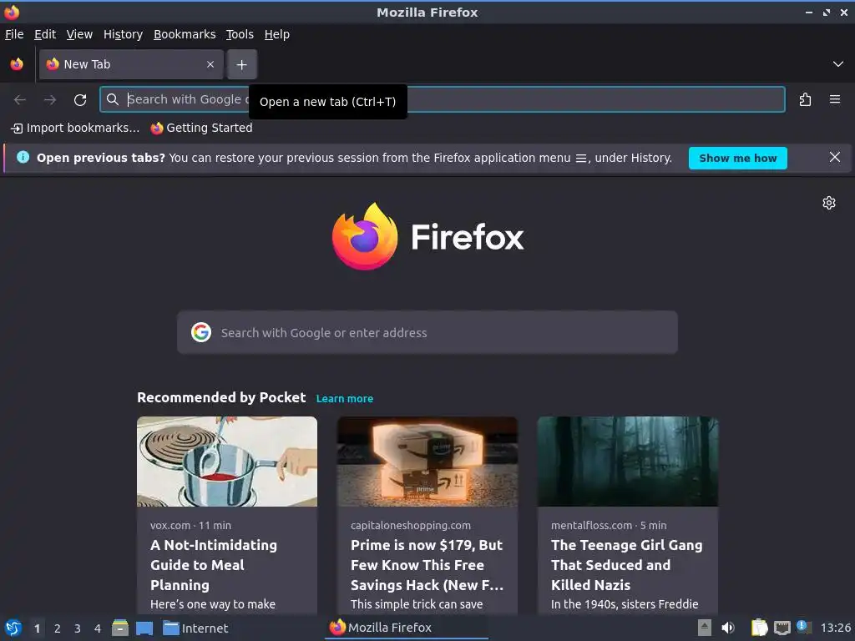855x641 pixels.
Task: Open the Bookmarks menu
Action: [185, 34]
